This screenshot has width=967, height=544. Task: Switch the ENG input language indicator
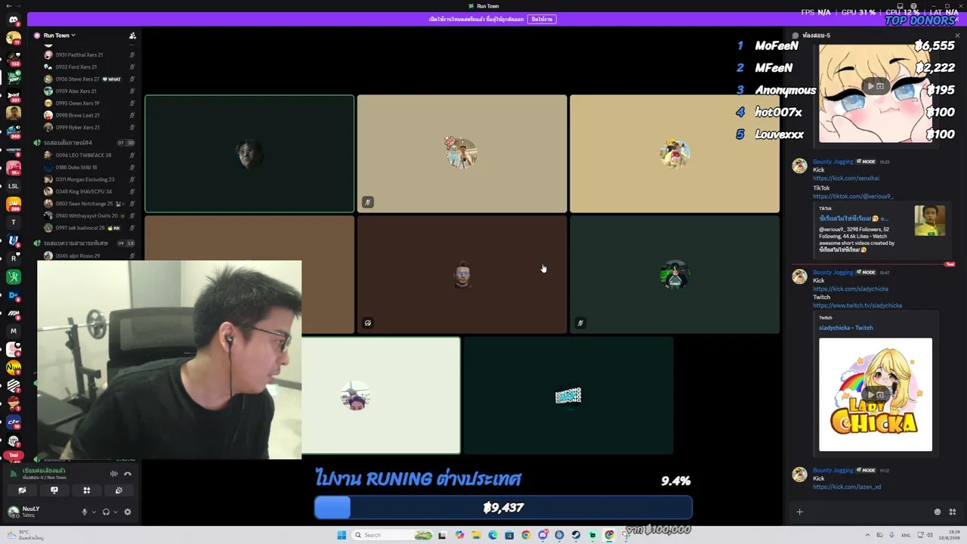click(906, 535)
